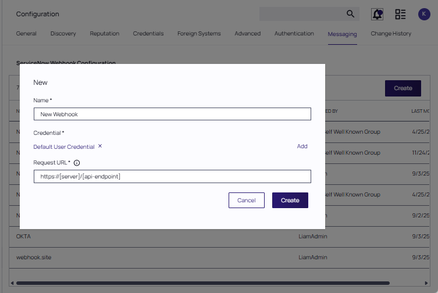This screenshot has height=293, width=438.
Task: Select the Credentials tab
Action: (x=148, y=34)
